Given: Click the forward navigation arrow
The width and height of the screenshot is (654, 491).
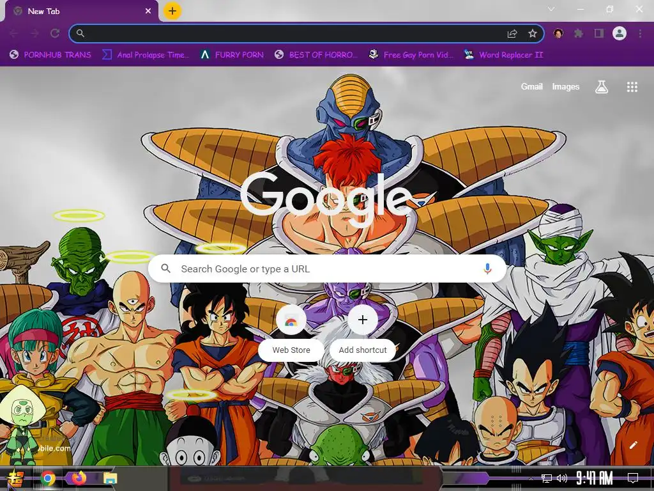Looking at the screenshot, I should 34,33.
